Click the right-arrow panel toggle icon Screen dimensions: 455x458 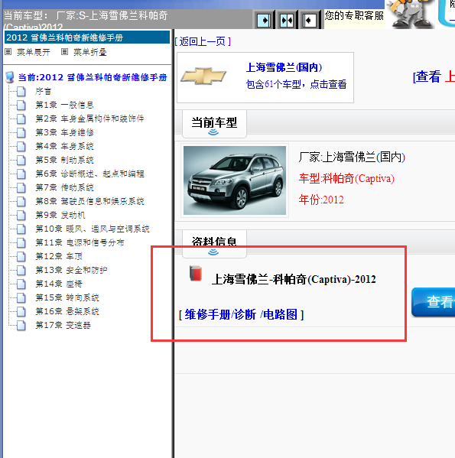click(264, 20)
